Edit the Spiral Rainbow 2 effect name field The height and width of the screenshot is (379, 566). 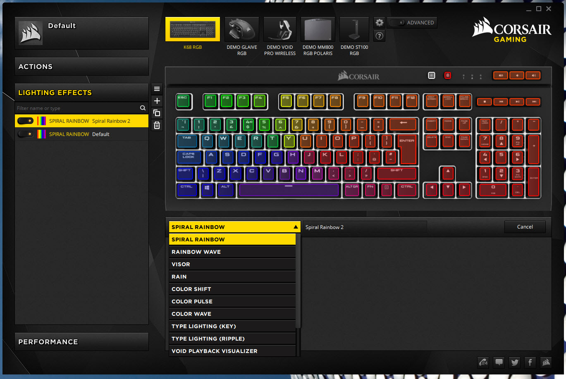(x=365, y=227)
